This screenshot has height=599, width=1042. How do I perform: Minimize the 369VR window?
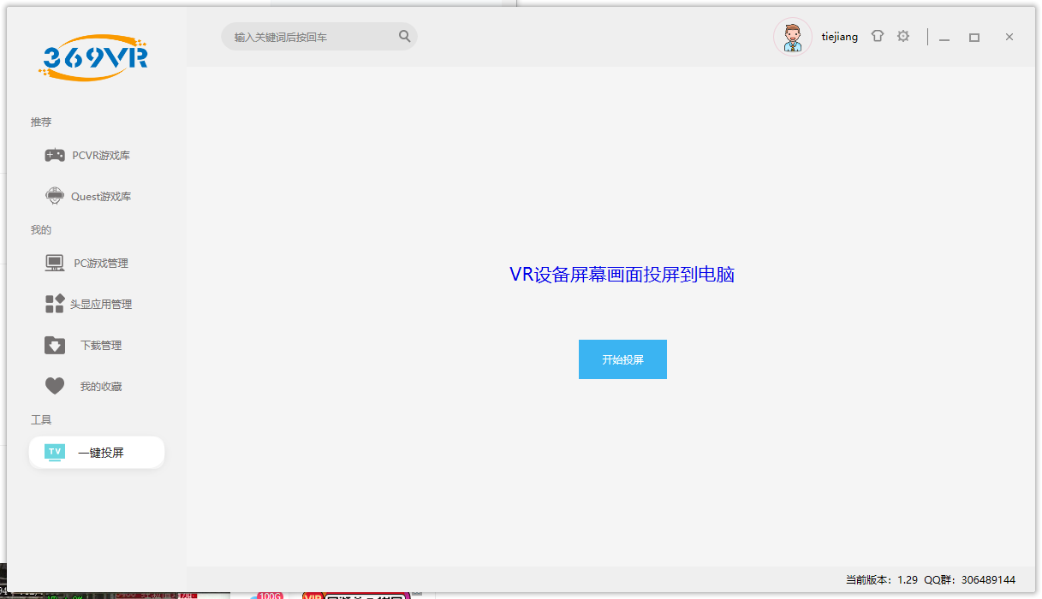click(x=944, y=38)
